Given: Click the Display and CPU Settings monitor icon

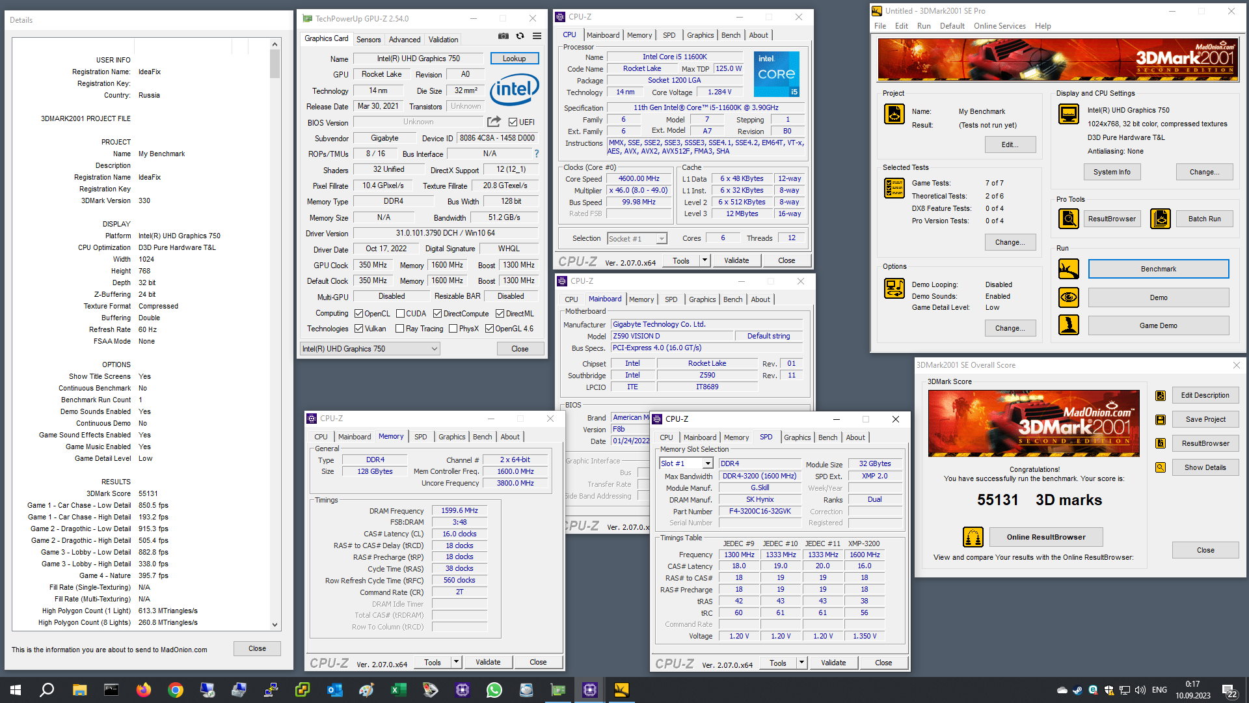Looking at the screenshot, I should (x=1069, y=114).
